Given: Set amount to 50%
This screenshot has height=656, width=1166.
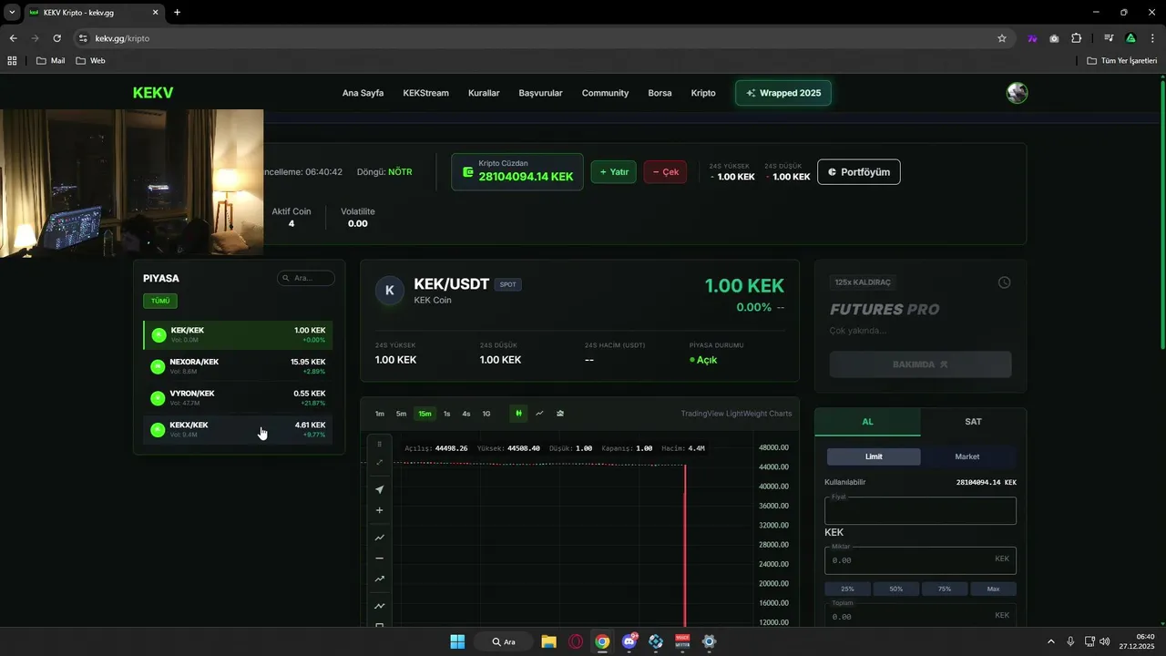Looking at the screenshot, I should tap(896, 589).
